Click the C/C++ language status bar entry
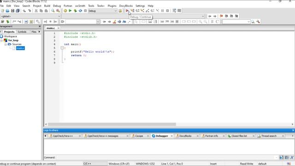The width and height of the screenshot is (295, 166). point(87,164)
